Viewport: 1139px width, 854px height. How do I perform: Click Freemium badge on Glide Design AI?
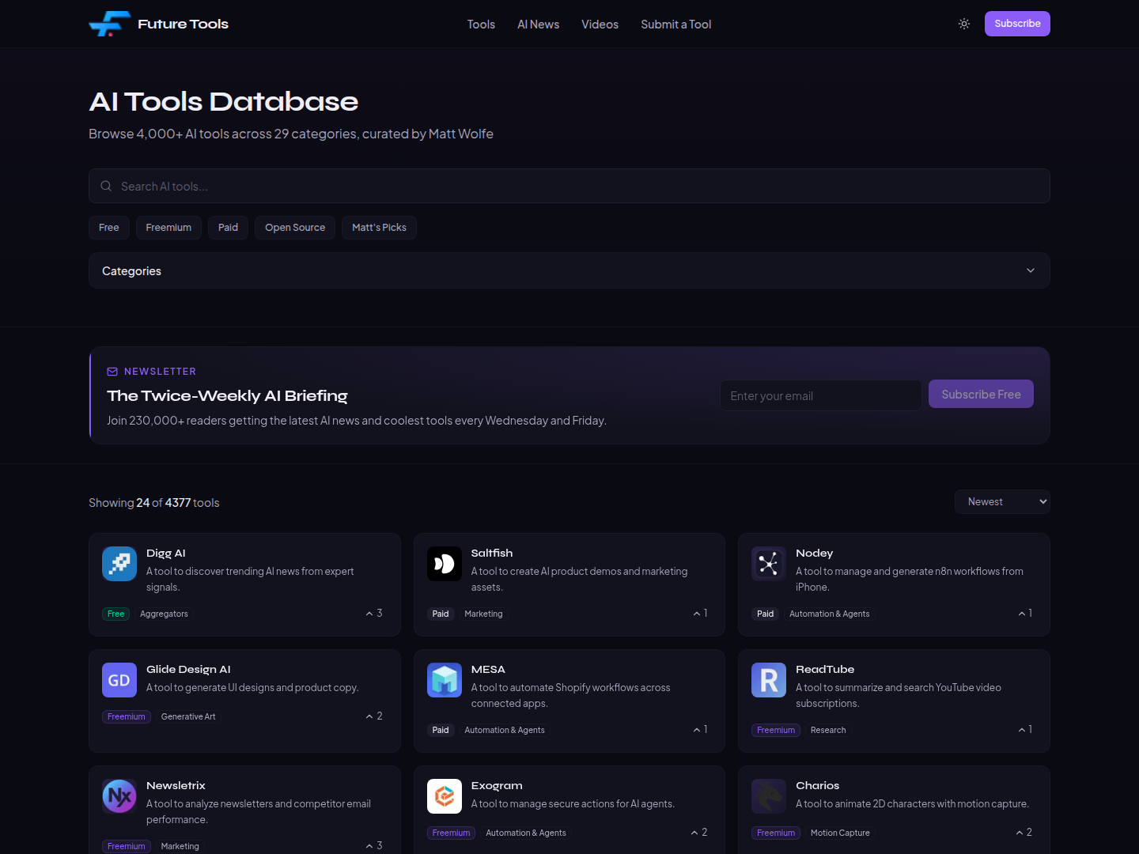[x=127, y=716]
